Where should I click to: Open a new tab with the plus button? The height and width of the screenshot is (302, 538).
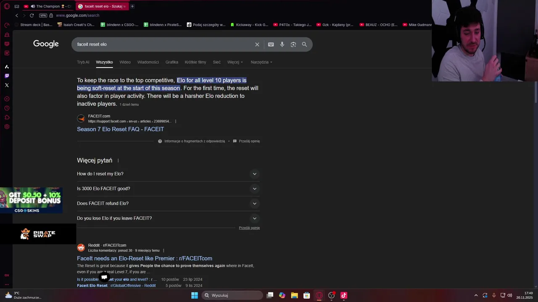132,6
